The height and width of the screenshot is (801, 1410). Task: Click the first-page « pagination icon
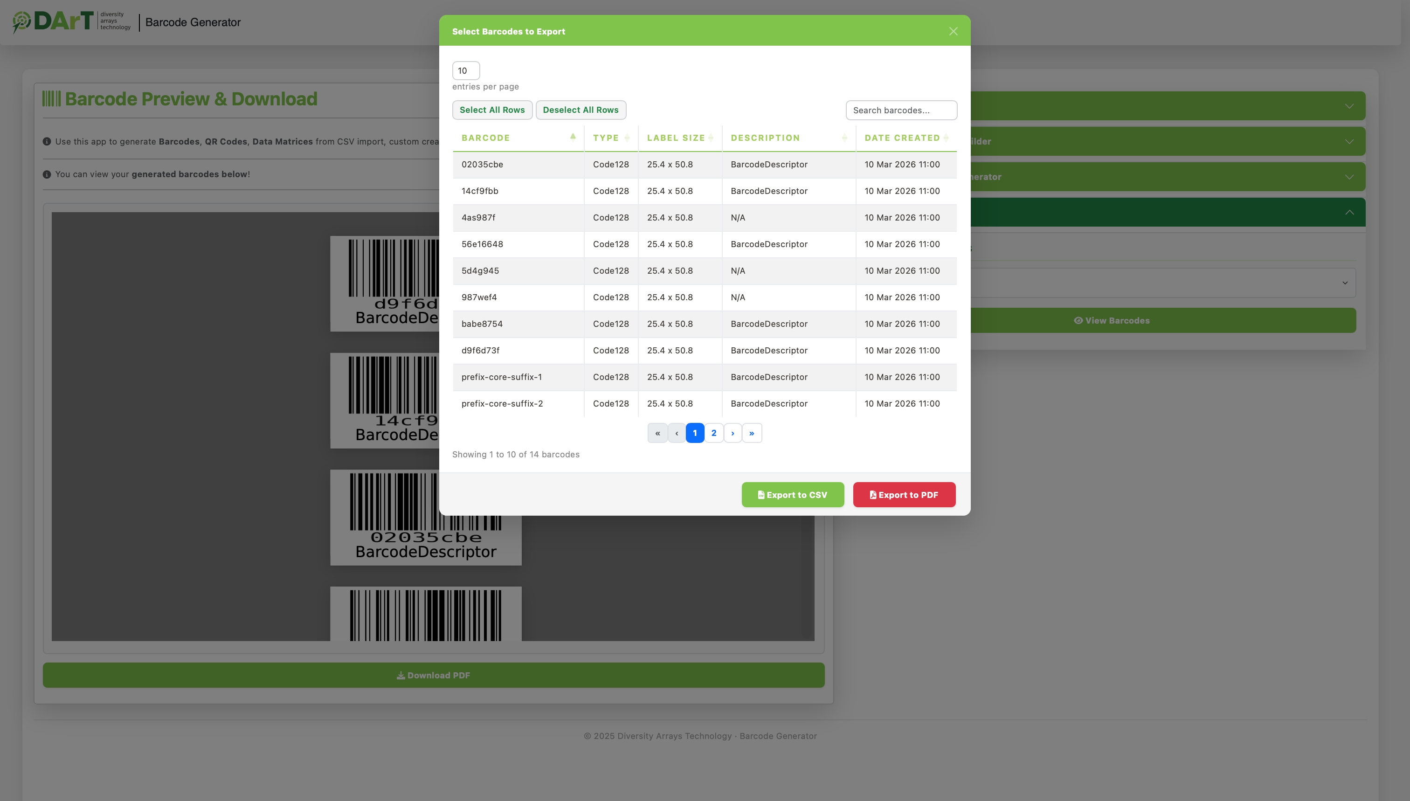pyautogui.click(x=657, y=433)
